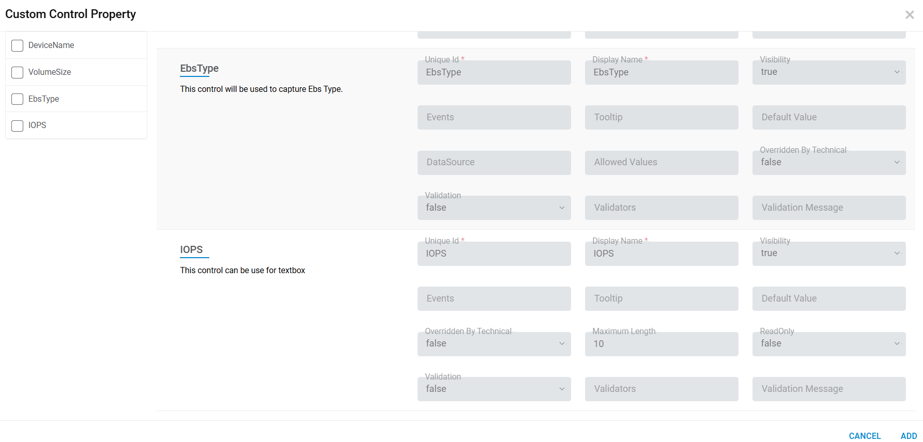Click the EbsType Unique Id field
The image size is (923, 442).
(494, 73)
